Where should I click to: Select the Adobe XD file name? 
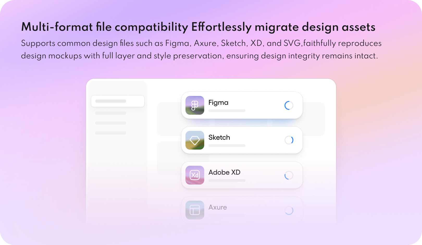coord(224,173)
